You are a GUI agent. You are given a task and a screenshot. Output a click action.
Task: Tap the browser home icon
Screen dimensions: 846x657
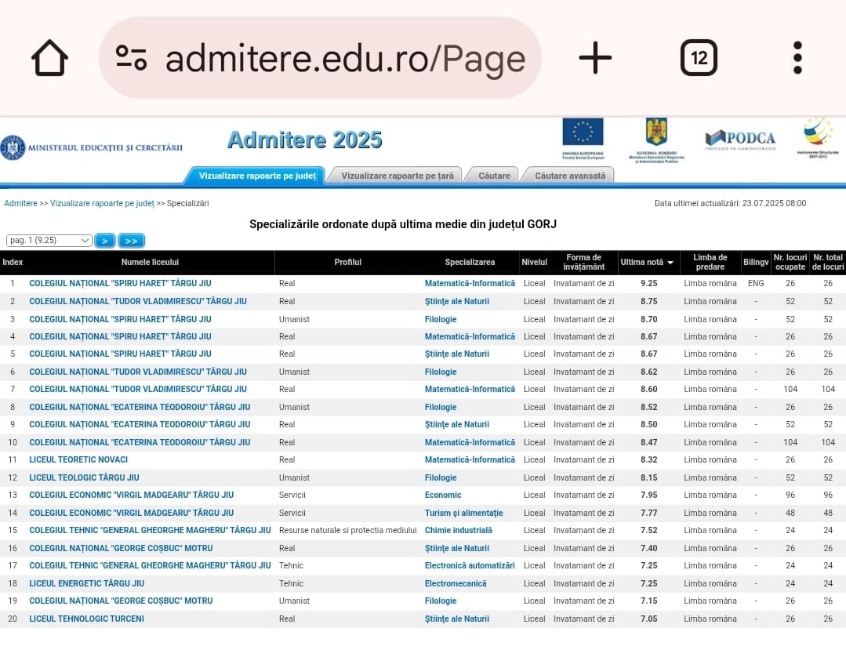(49, 58)
